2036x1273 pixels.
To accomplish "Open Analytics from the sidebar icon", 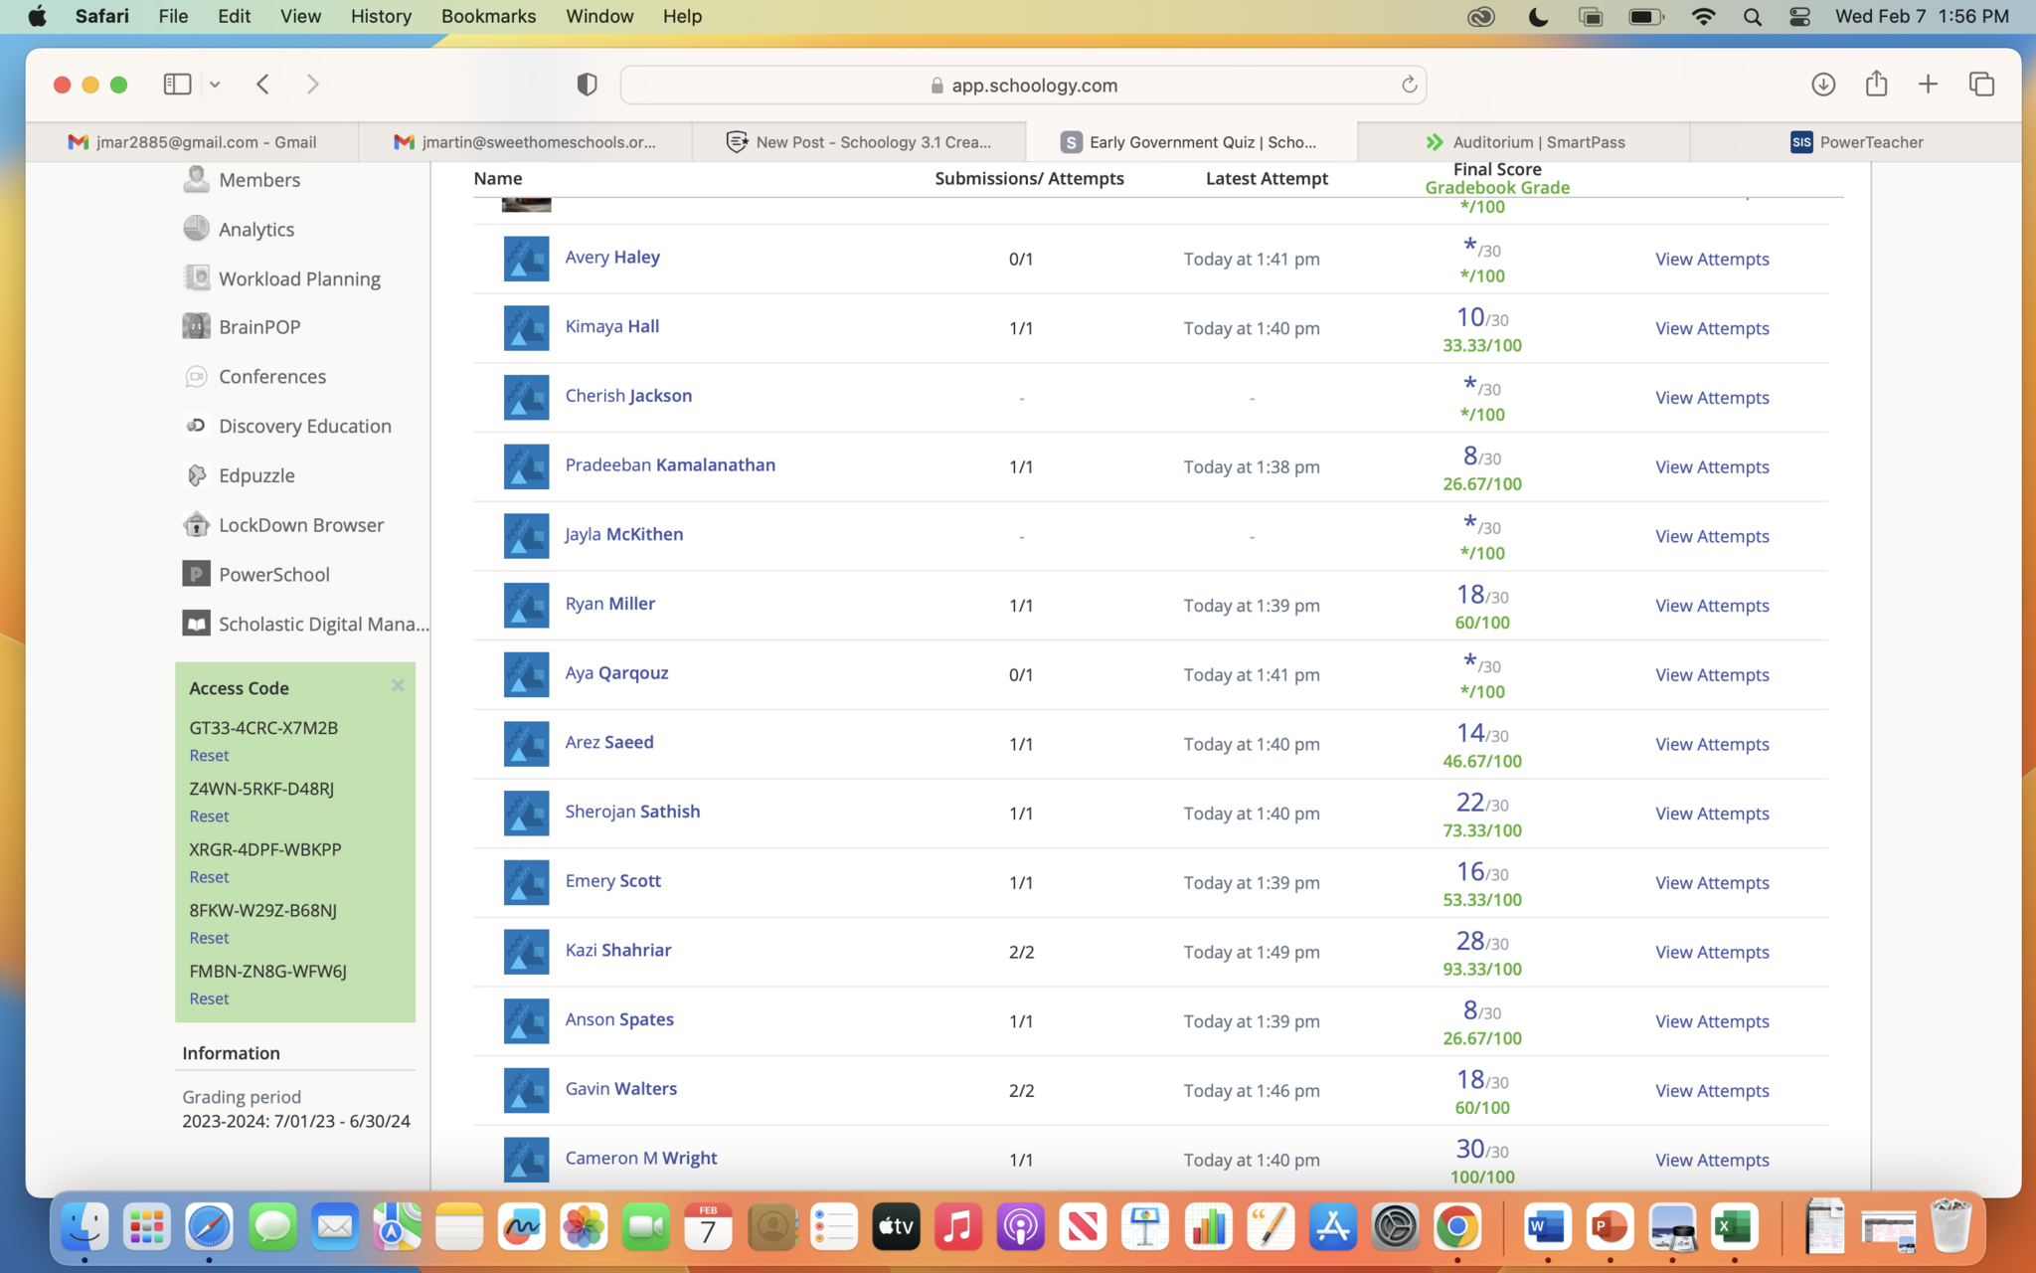I will click(x=196, y=229).
